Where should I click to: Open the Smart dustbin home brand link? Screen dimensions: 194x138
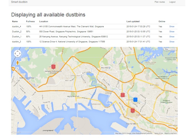click(x=19, y=2)
